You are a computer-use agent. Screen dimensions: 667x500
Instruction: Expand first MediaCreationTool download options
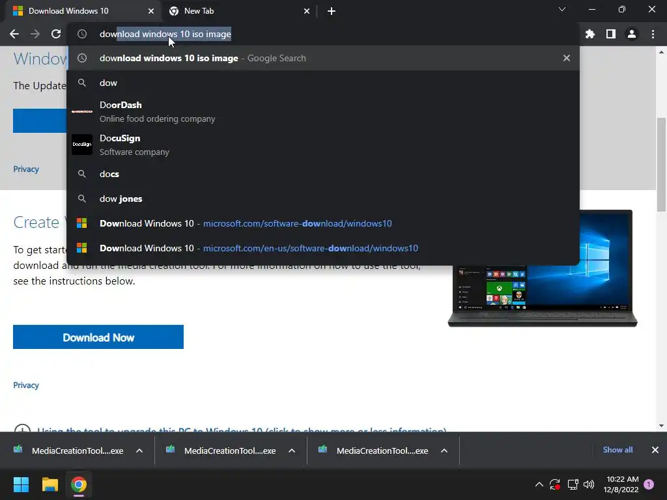[x=139, y=451]
